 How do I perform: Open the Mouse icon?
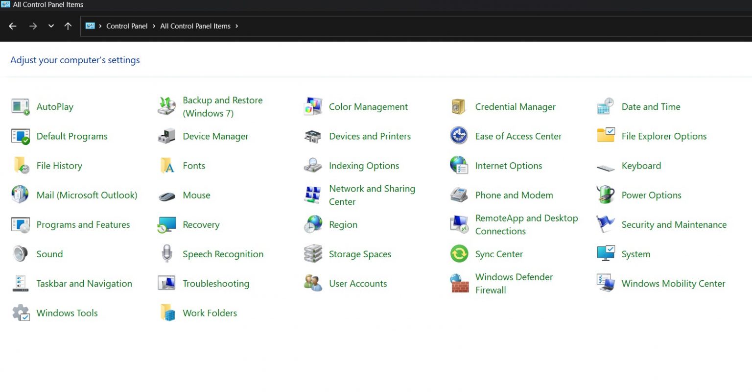pos(166,196)
